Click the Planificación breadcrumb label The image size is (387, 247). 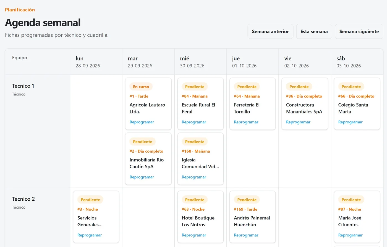20,10
